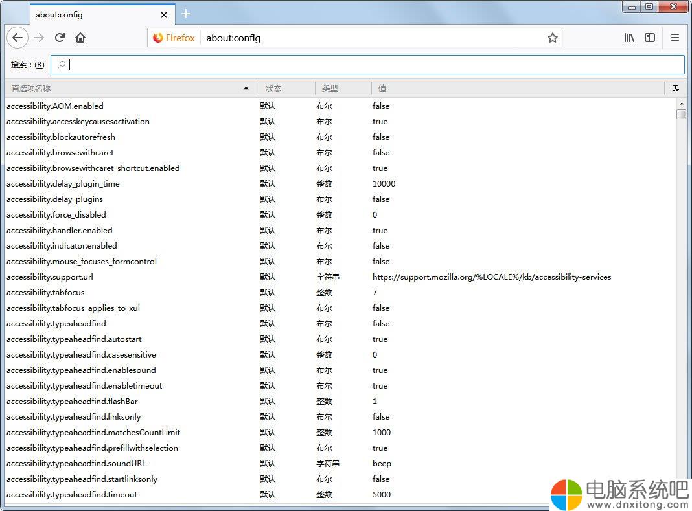Click the value 10000 for delay_plugin_time
This screenshot has width=692, height=511.
tap(384, 183)
